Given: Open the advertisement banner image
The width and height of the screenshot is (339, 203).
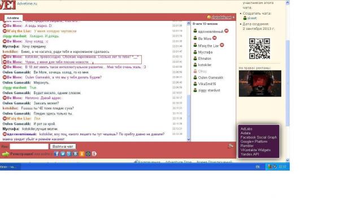Looking at the screenshot, I should (260, 83).
